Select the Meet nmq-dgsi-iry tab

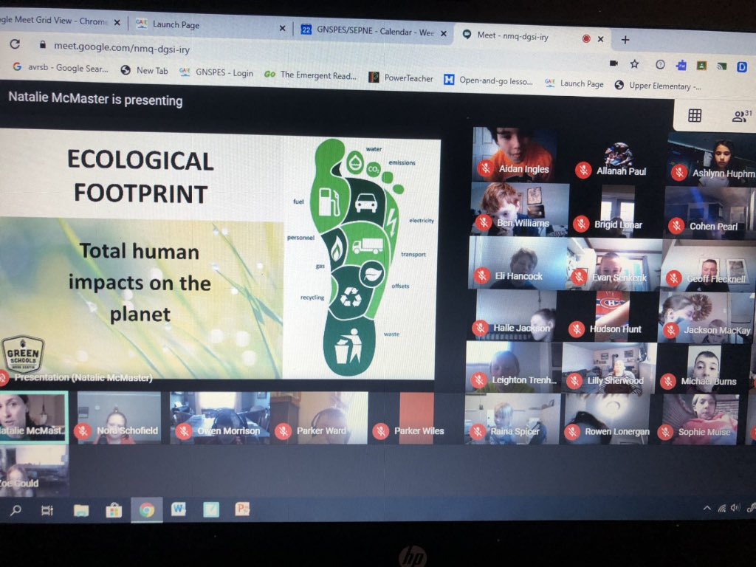(x=532, y=37)
